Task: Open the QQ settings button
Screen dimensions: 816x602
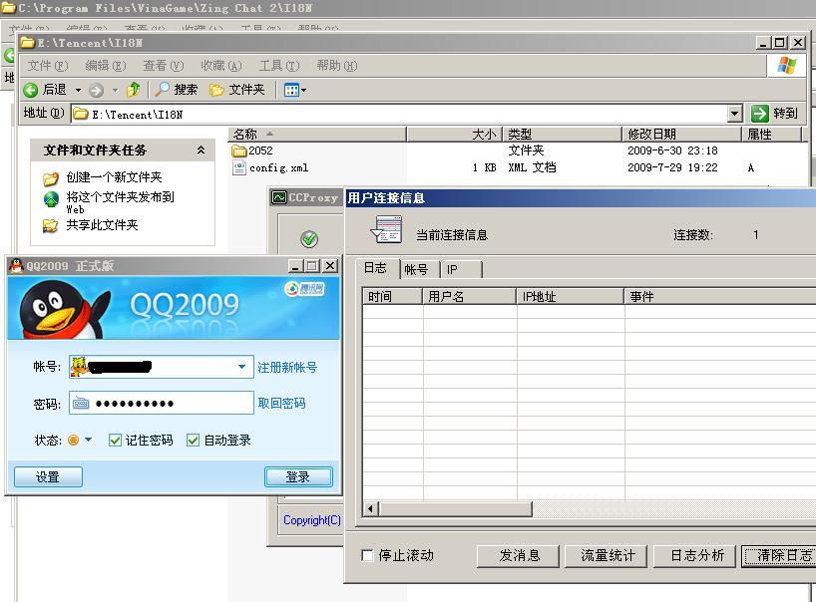Action: point(48,476)
